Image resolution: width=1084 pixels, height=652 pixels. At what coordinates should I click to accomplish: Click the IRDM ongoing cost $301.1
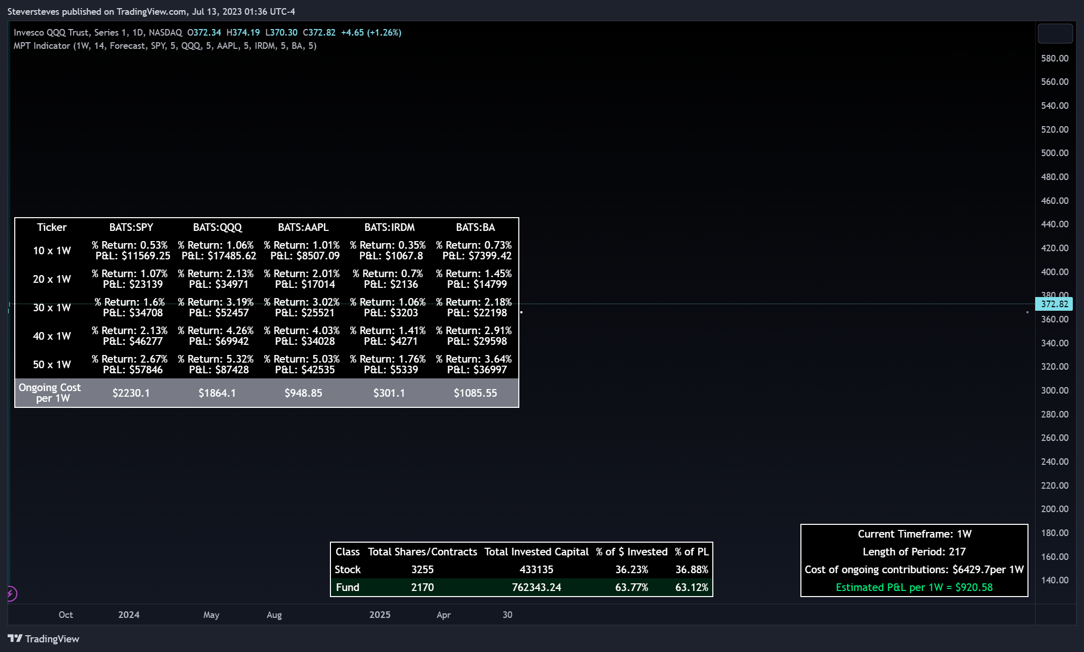pyautogui.click(x=390, y=393)
